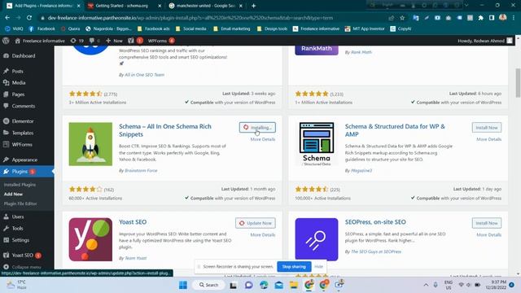This screenshot has height=293, width=521.
Task: Open the New content menu in admin bar
Action: click(114, 41)
